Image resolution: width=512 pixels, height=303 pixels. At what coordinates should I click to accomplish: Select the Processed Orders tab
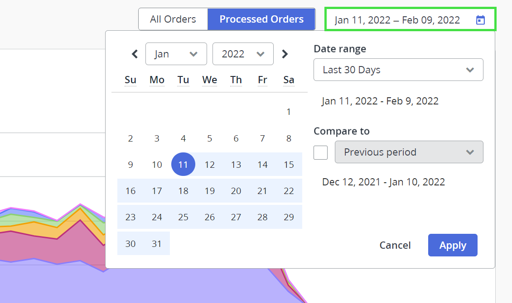pos(261,19)
